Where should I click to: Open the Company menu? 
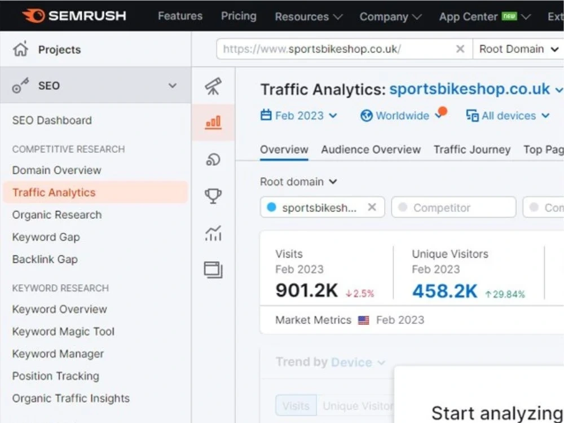point(390,16)
